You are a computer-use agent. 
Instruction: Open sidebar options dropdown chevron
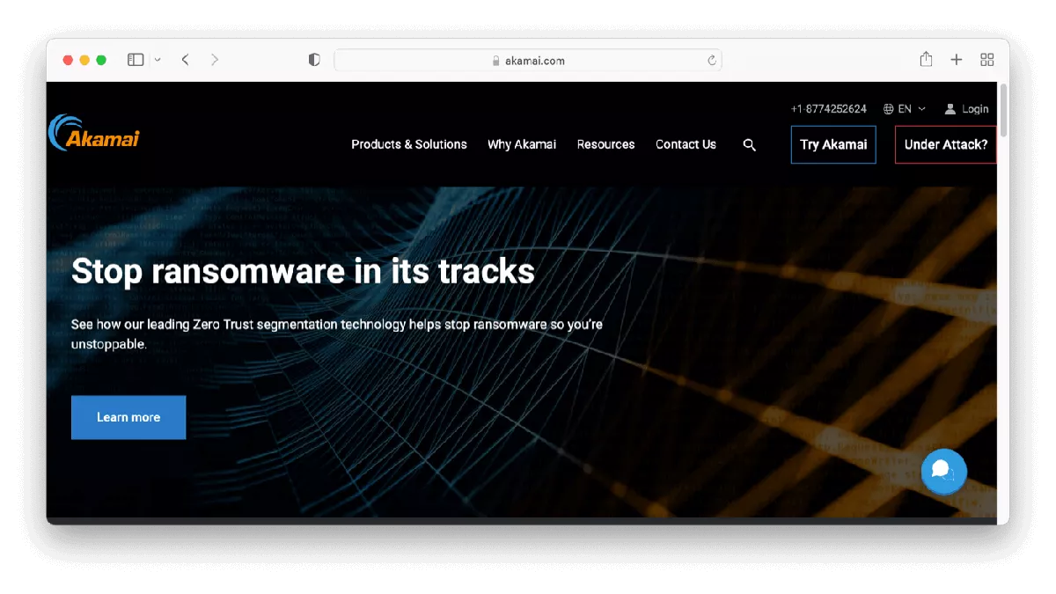coord(158,60)
